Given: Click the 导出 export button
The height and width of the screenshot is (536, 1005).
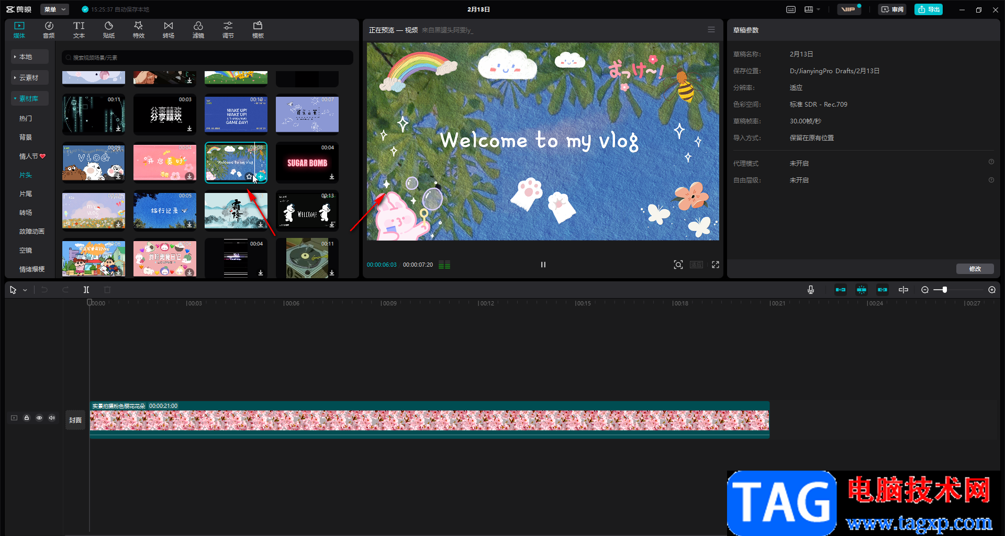Looking at the screenshot, I should pos(929,9).
